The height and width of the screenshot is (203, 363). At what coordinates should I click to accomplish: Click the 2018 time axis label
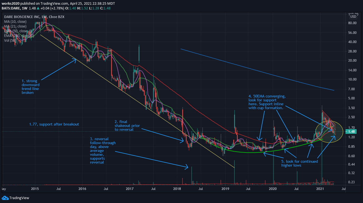177,189
